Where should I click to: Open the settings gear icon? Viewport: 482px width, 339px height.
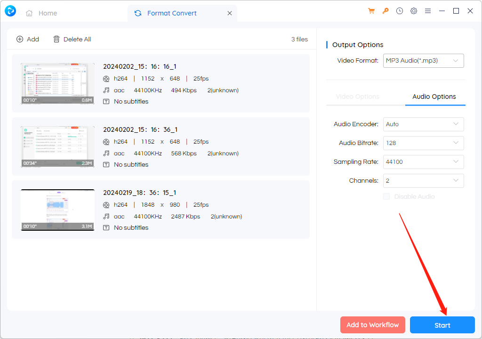414,11
